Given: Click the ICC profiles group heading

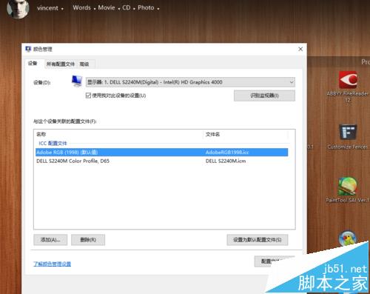Looking at the screenshot, I should [x=53, y=143].
